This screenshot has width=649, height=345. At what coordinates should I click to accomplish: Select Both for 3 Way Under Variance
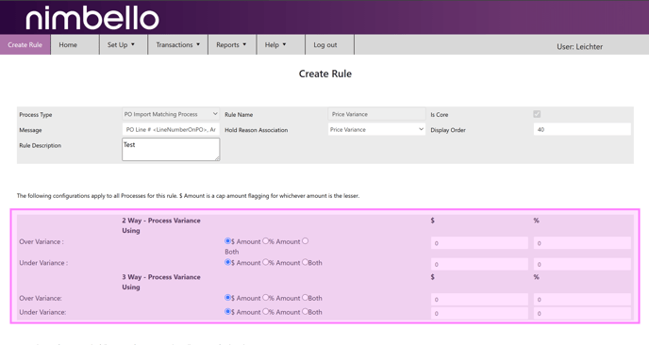coord(305,311)
